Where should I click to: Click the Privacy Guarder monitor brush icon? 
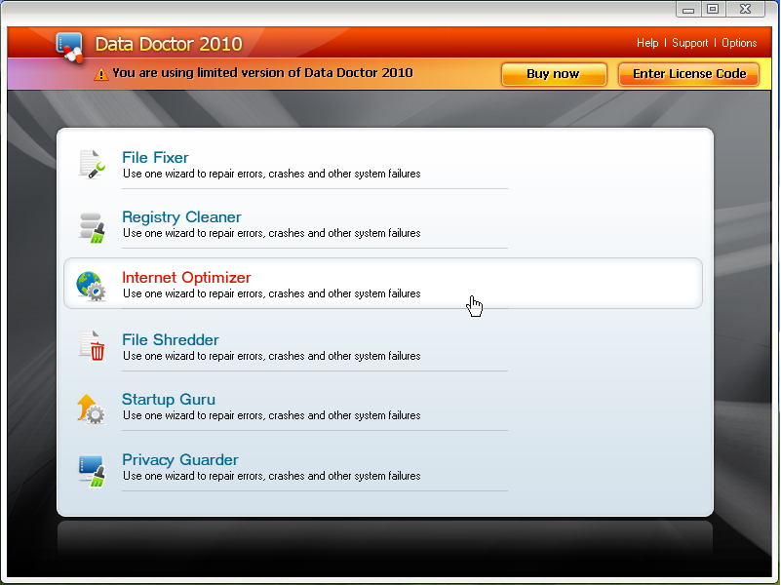click(92, 471)
